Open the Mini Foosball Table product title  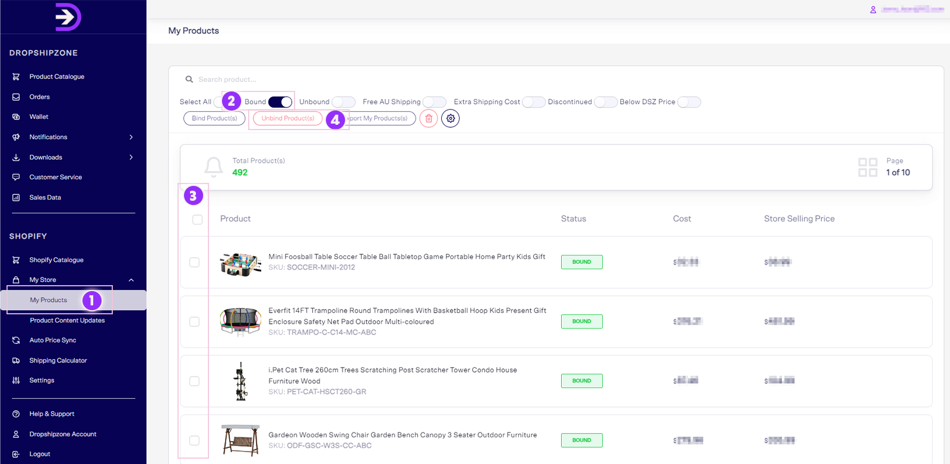click(407, 257)
